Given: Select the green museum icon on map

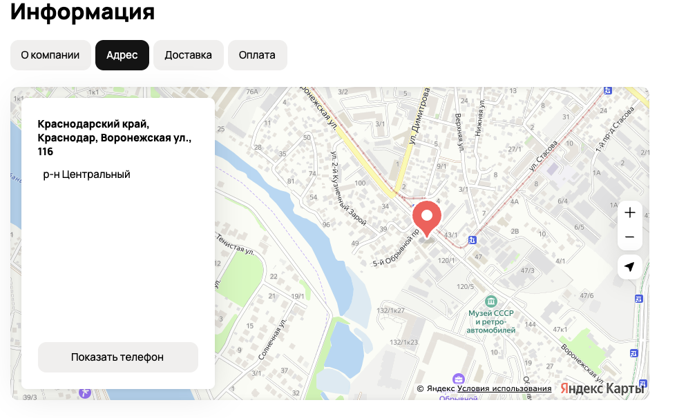Looking at the screenshot, I should (x=491, y=301).
